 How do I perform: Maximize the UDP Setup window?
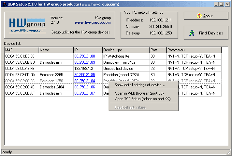click(x=221, y=4)
